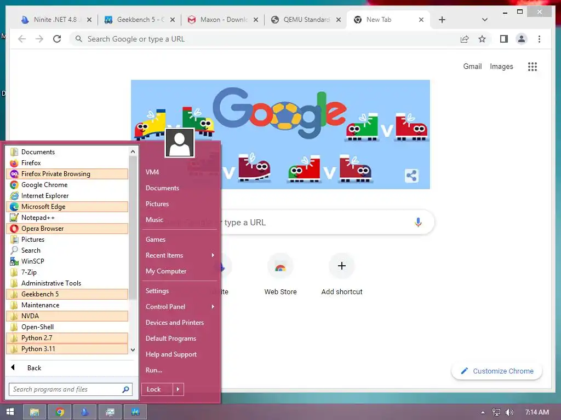Switch to Chrome on the taskbar

pos(60,412)
